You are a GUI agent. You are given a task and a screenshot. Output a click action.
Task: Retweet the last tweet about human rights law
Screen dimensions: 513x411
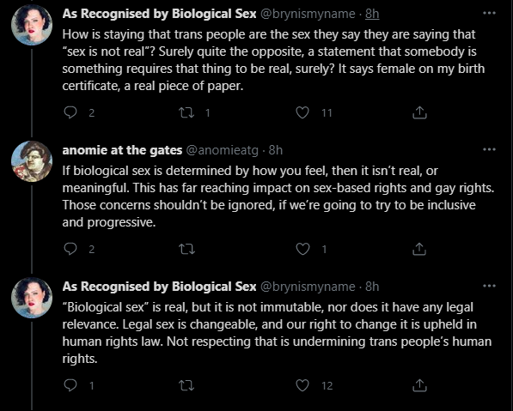click(186, 385)
